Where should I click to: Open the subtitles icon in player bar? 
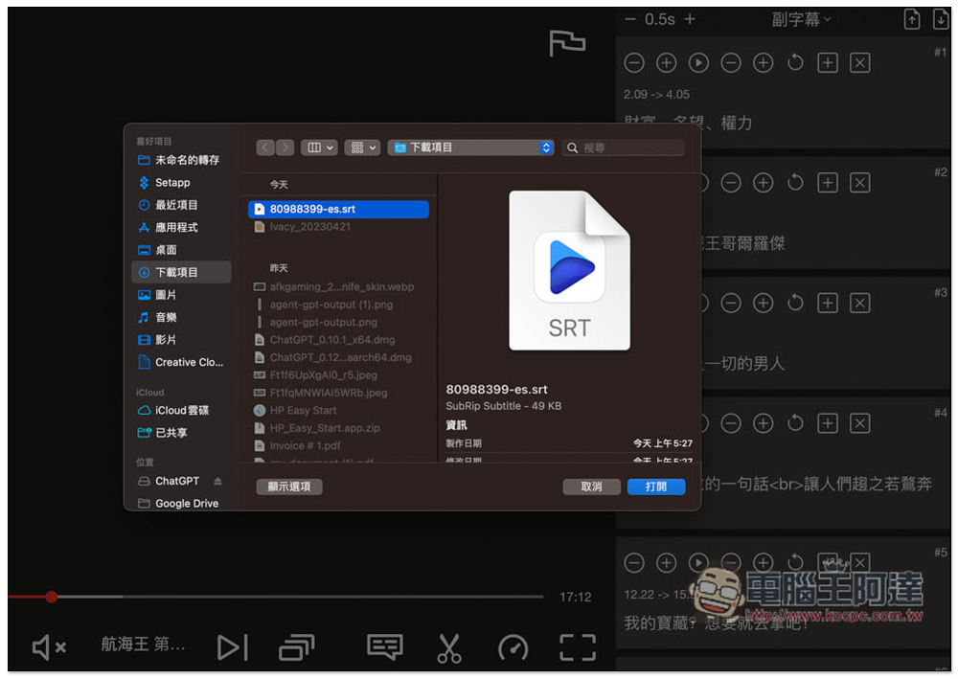(384, 647)
